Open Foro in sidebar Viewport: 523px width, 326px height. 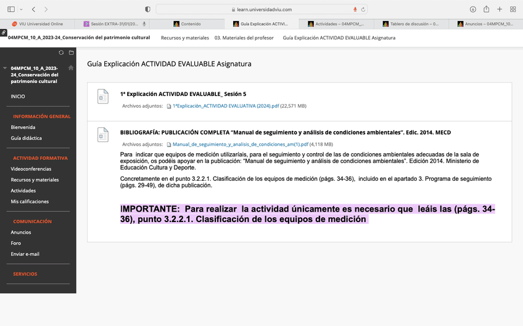(15, 243)
